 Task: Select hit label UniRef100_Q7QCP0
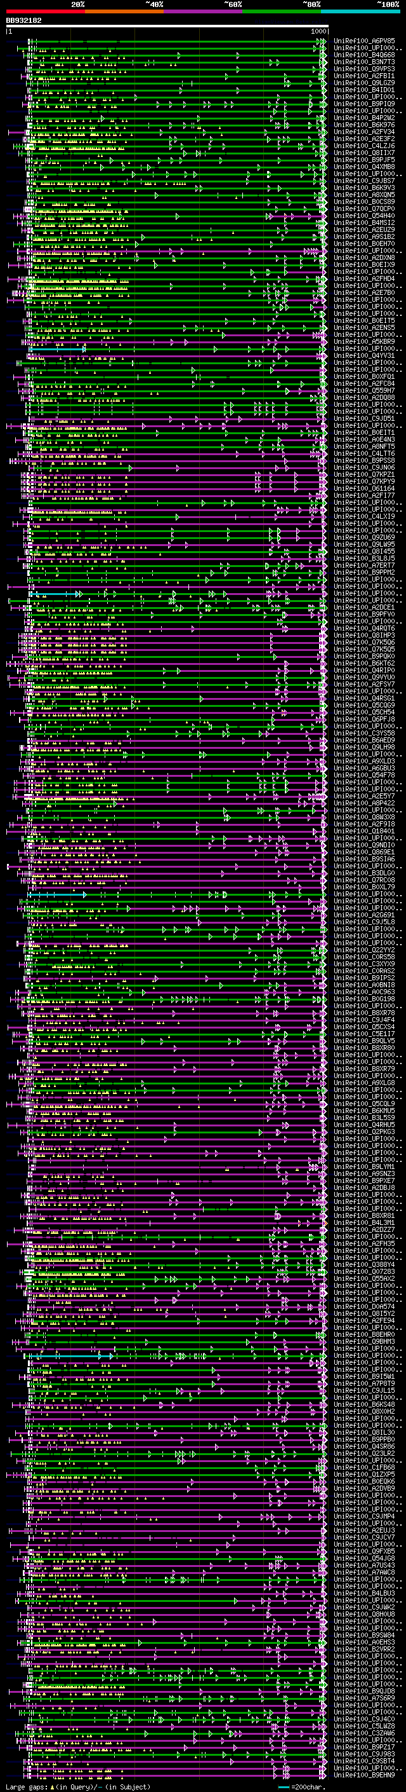pos(364,209)
